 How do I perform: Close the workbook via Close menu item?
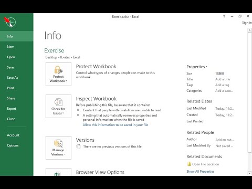pyautogui.click(x=17, y=119)
